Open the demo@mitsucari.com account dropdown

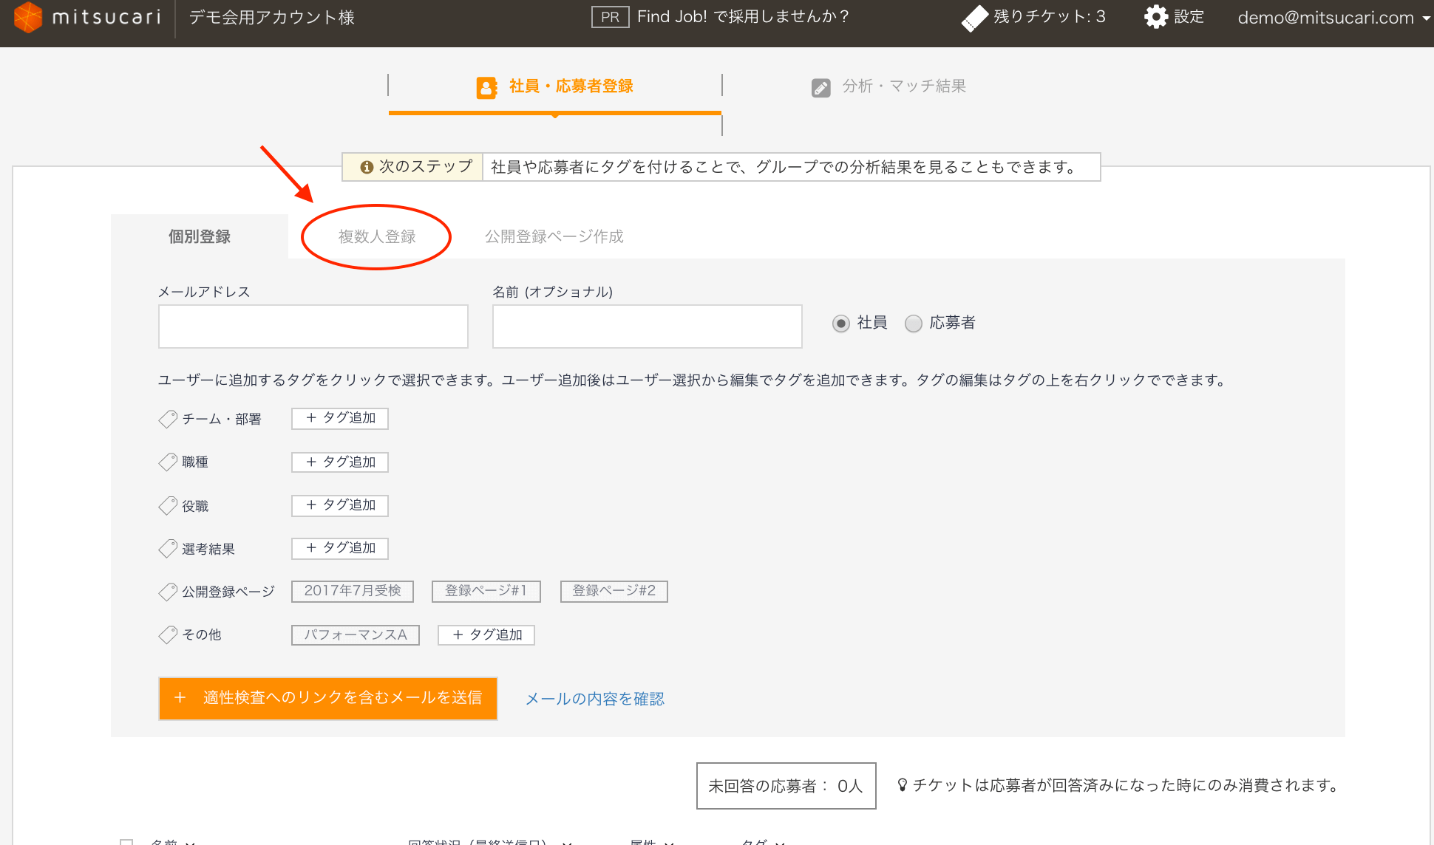[1332, 17]
